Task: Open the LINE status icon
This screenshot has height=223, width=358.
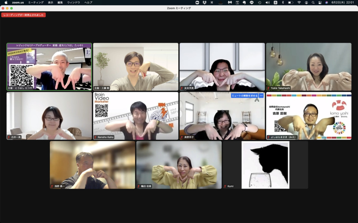Action: (x=251, y=2)
